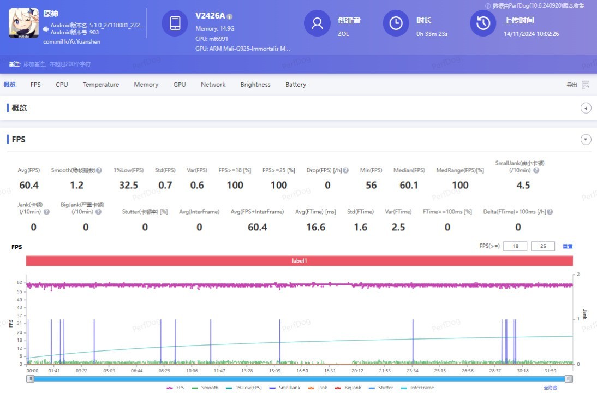Expand the overview (概览) section
The height and width of the screenshot is (393, 597).
pyautogui.click(x=586, y=108)
